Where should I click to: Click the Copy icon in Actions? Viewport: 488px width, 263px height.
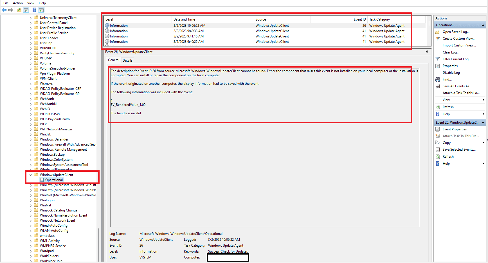tap(438, 143)
